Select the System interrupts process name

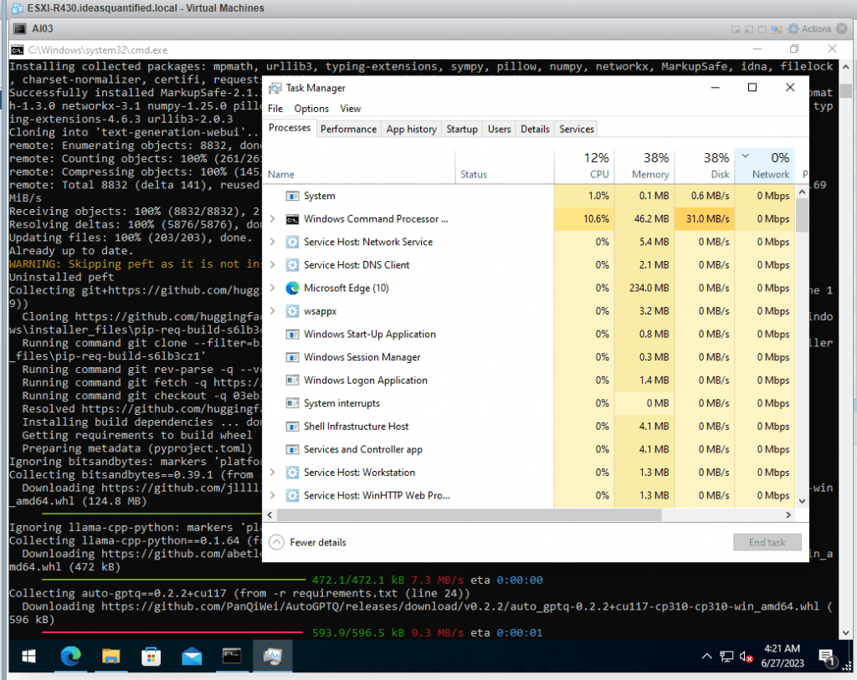(341, 403)
